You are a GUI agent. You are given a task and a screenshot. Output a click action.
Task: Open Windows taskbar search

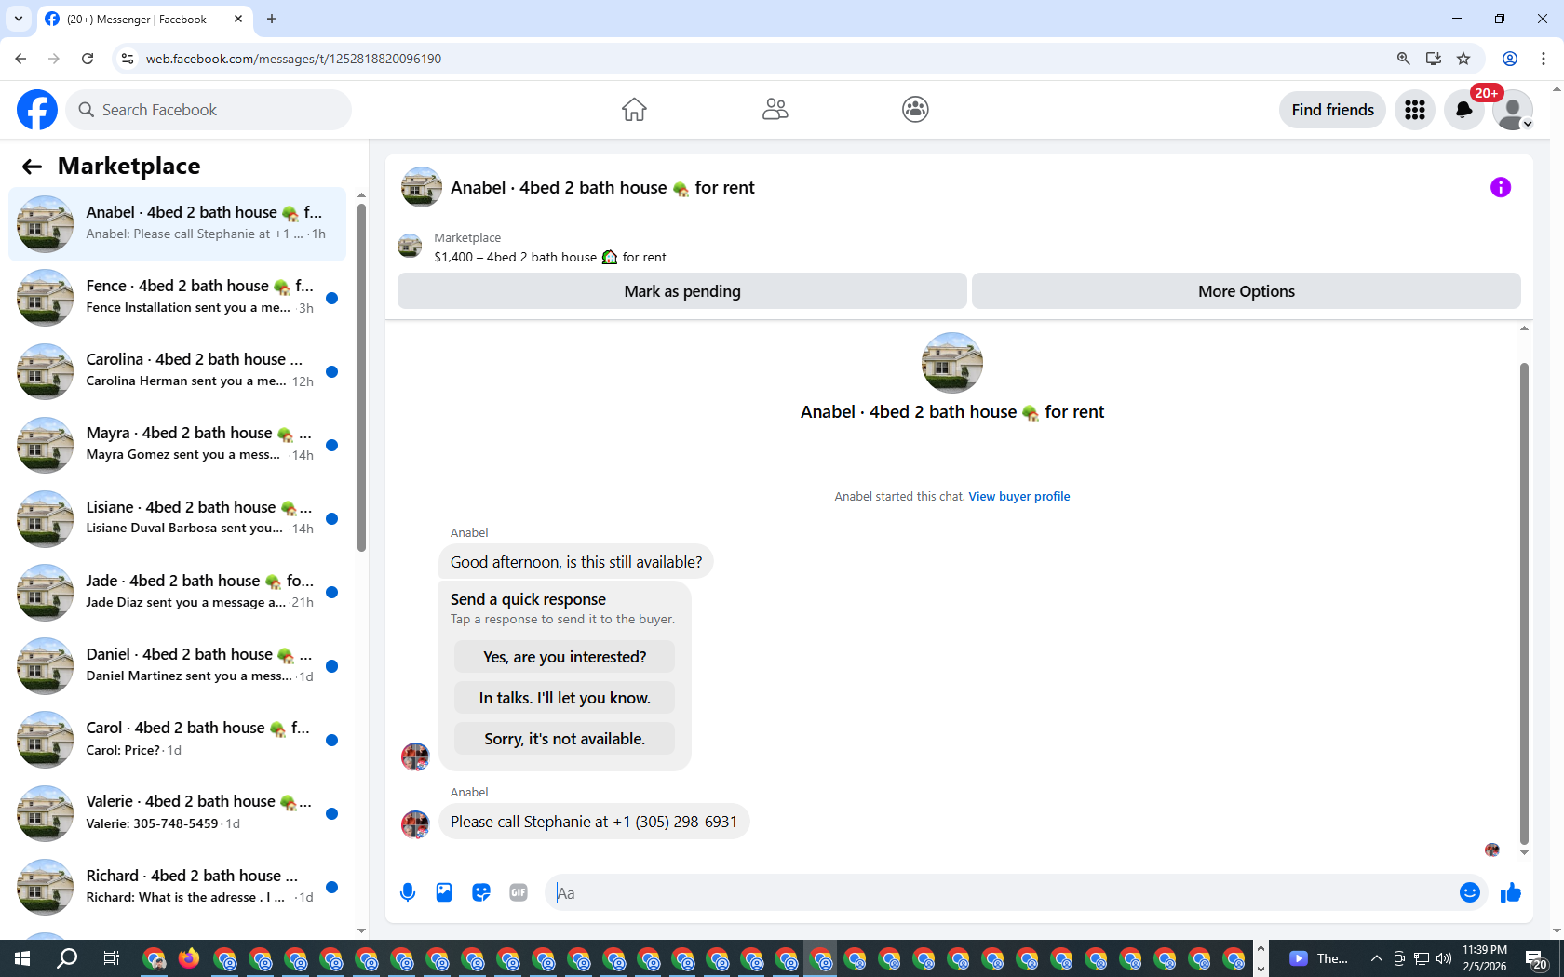[67, 958]
